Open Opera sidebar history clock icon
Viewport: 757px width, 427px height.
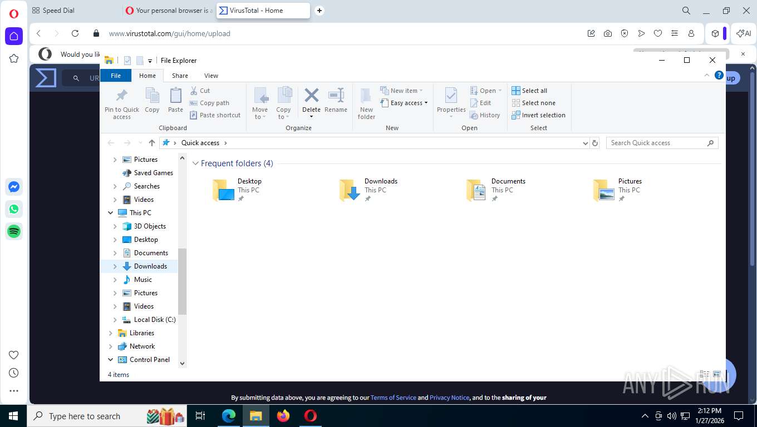tap(14, 373)
